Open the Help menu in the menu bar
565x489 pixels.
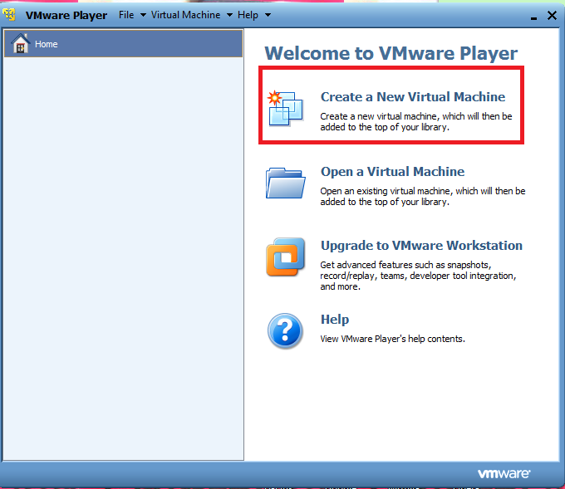point(248,15)
